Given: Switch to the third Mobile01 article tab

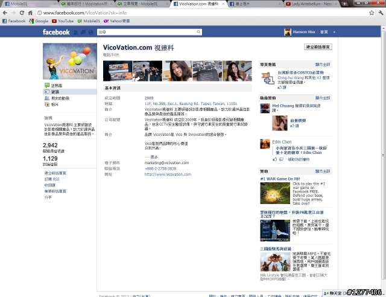Looking at the screenshot, I should click(142, 4).
